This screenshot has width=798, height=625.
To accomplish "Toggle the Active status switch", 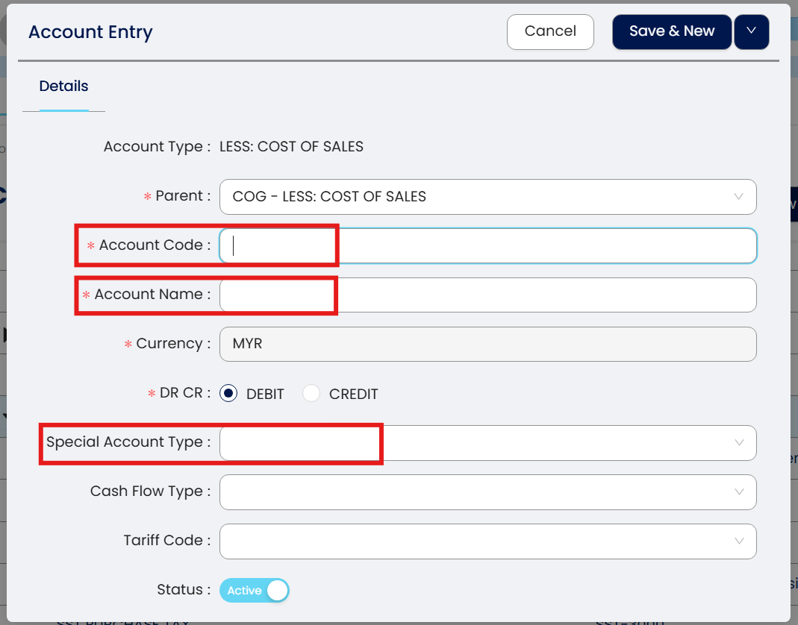I will 254,591.
